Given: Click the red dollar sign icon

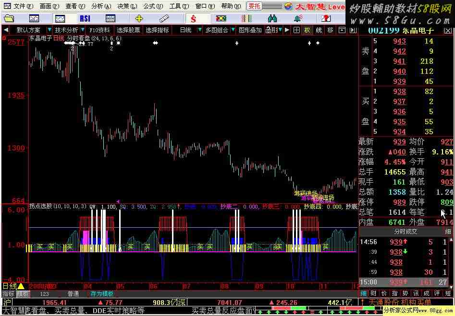Looking at the screenshot, I should (193, 18).
